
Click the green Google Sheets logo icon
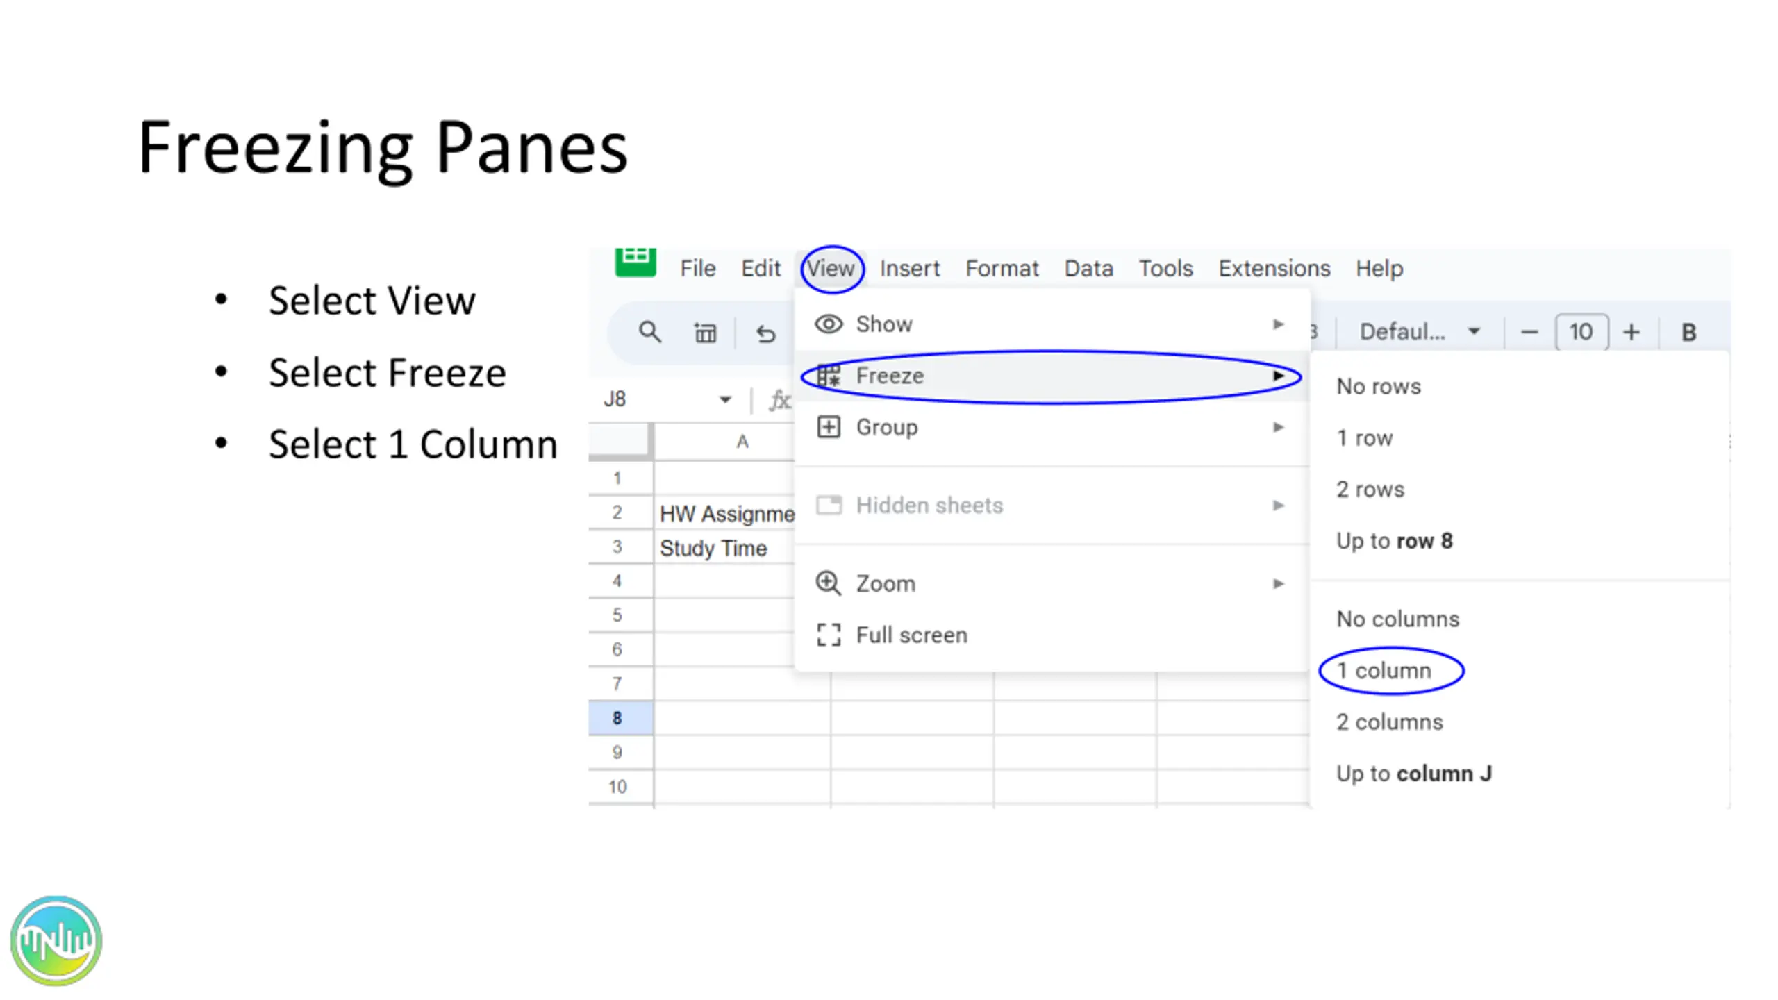pos(635,262)
